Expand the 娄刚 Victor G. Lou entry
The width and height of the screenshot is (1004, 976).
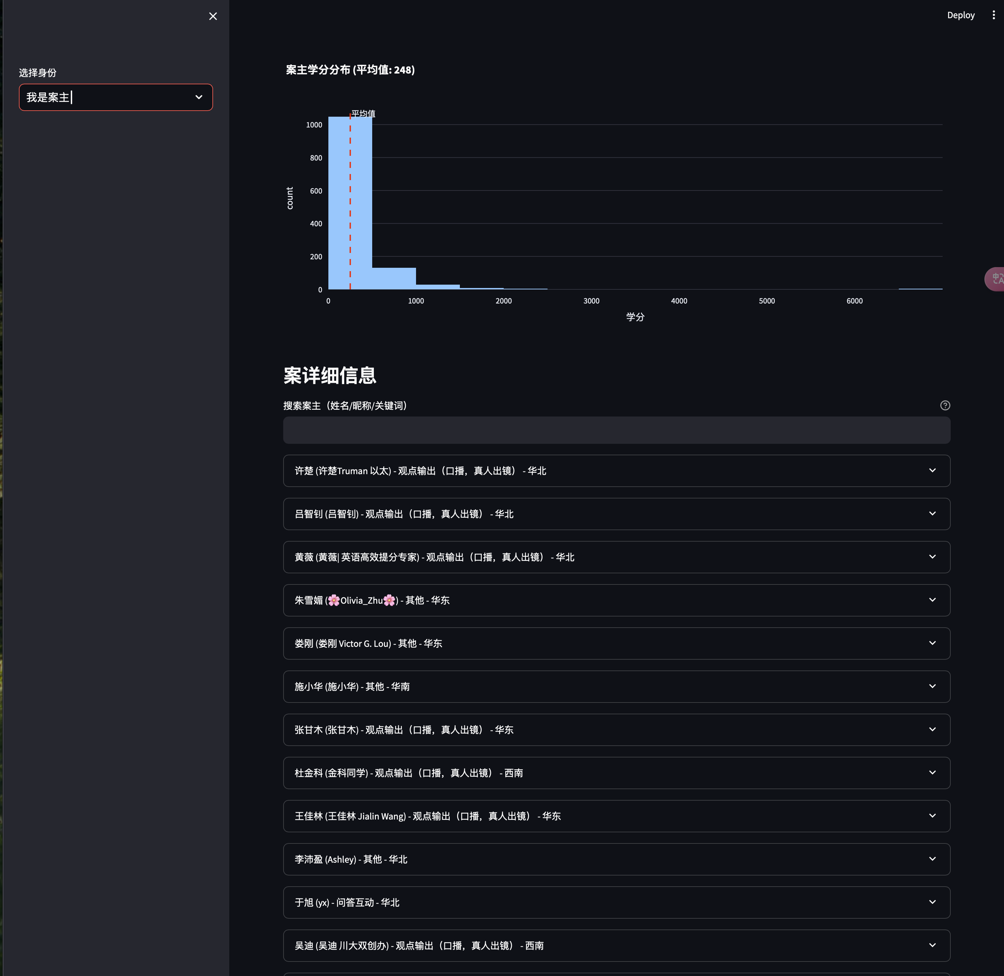(617, 643)
